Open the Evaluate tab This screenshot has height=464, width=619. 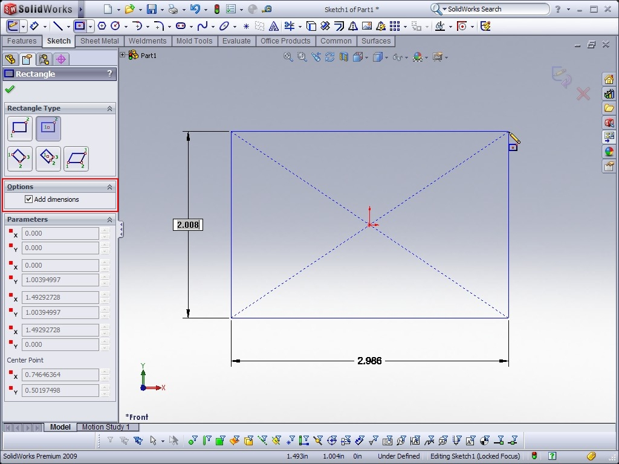[236, 41]
